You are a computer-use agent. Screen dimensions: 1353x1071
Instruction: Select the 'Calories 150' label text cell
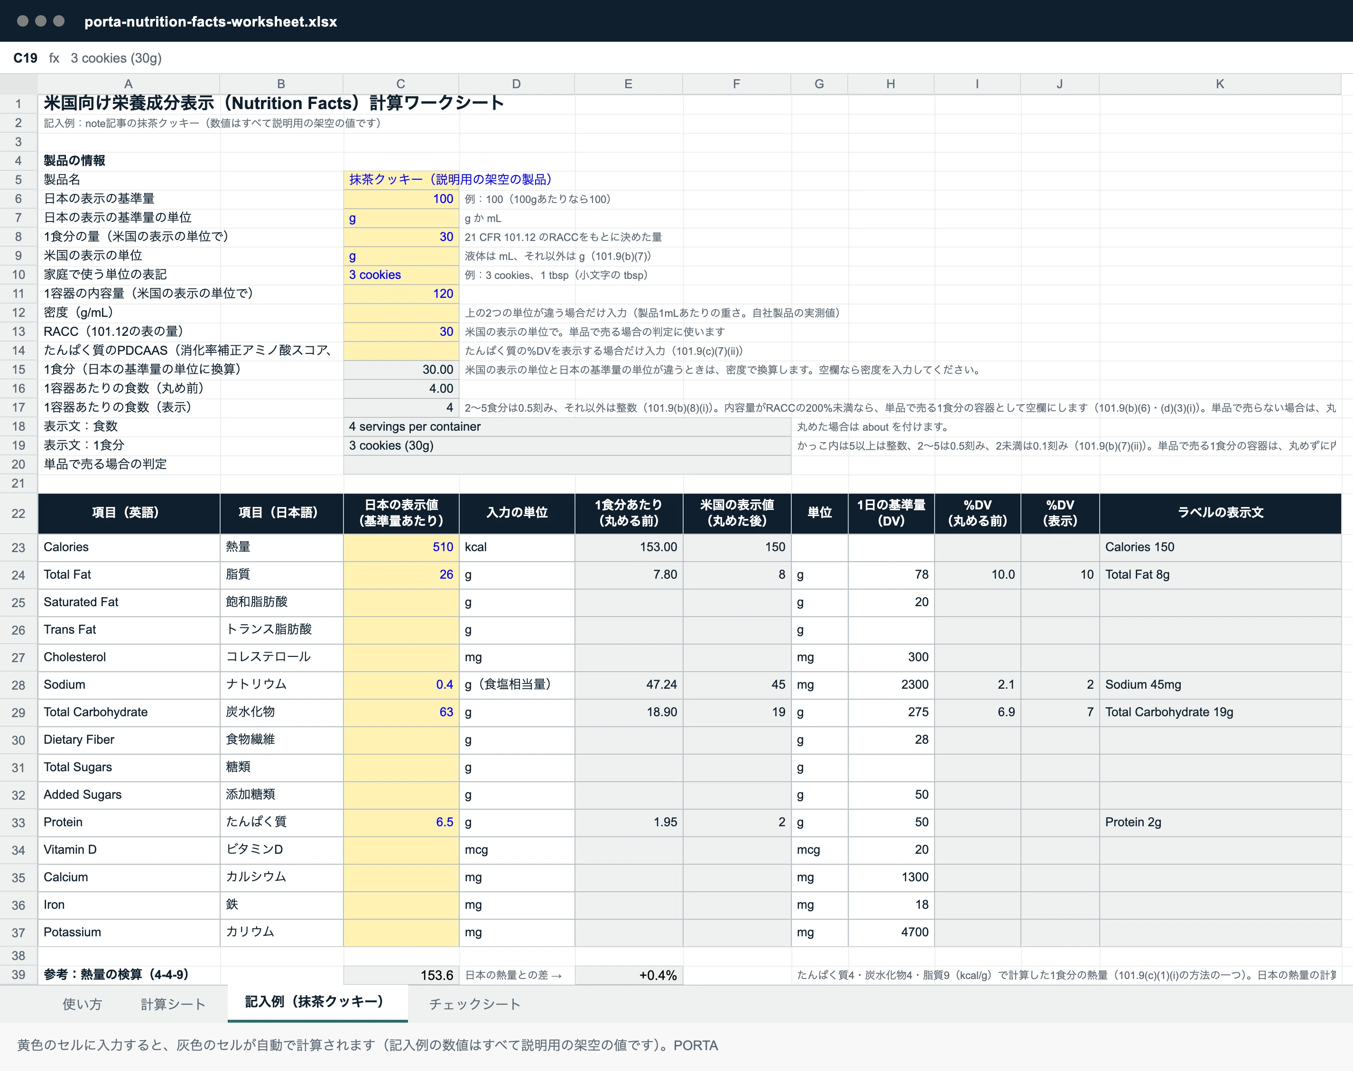click(1220, 547)
